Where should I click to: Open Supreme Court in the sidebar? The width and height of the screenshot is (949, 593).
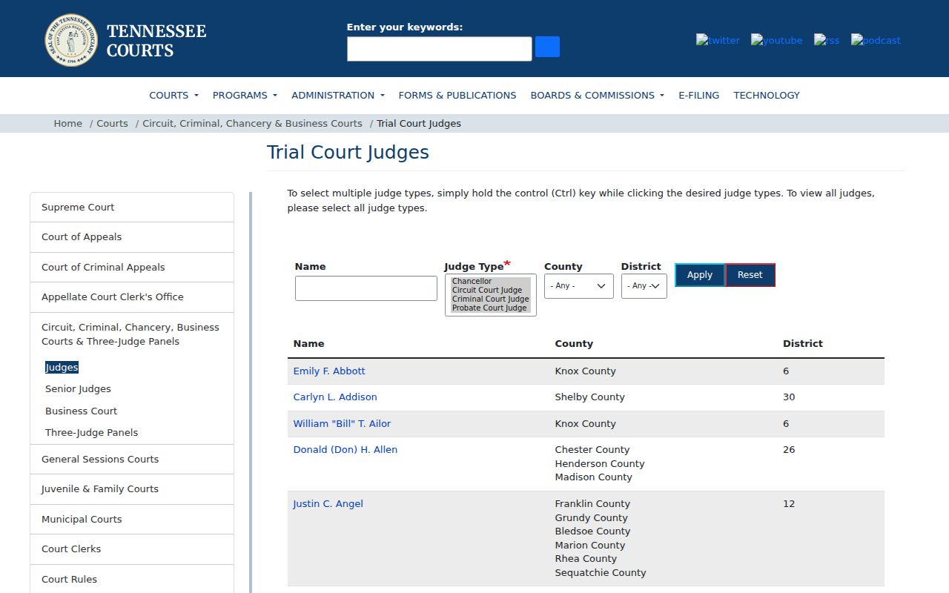(132, 208)
